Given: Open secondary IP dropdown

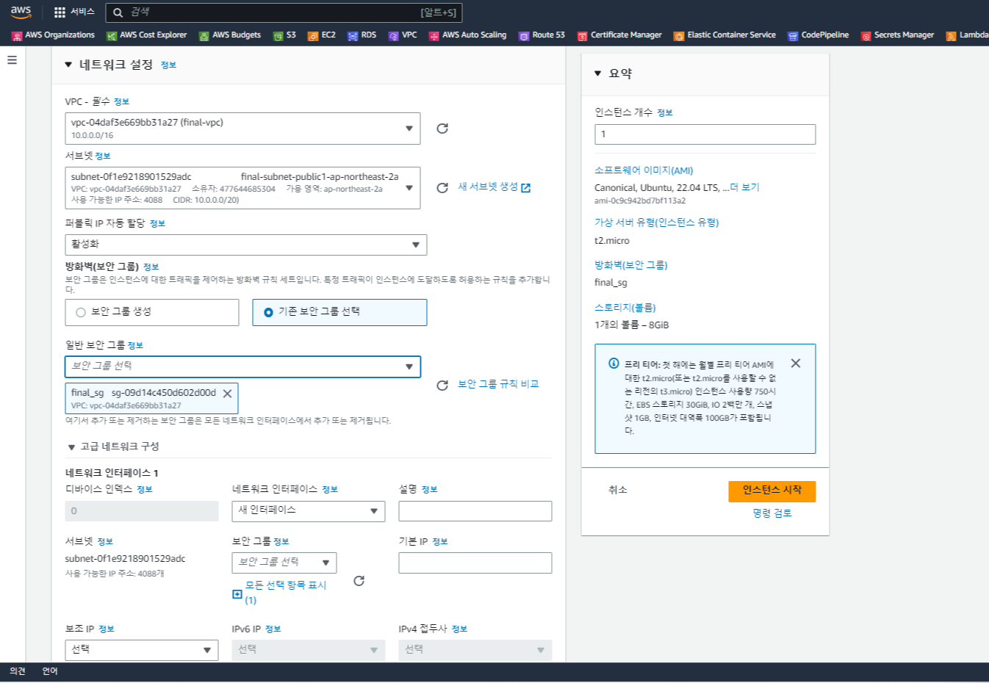Looking at the screenshot, I should 142,650.
